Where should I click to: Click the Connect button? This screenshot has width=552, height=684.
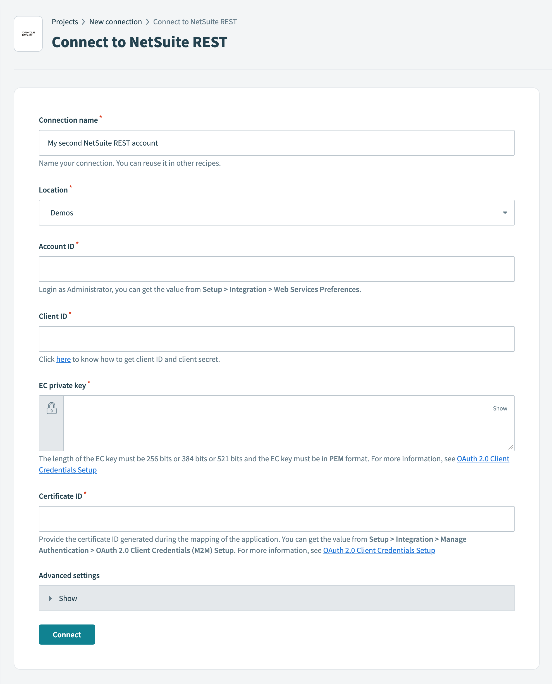point(67,635)
